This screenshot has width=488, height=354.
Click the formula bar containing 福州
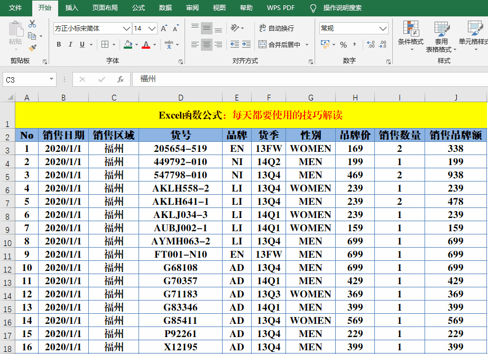tap(310, 79)
